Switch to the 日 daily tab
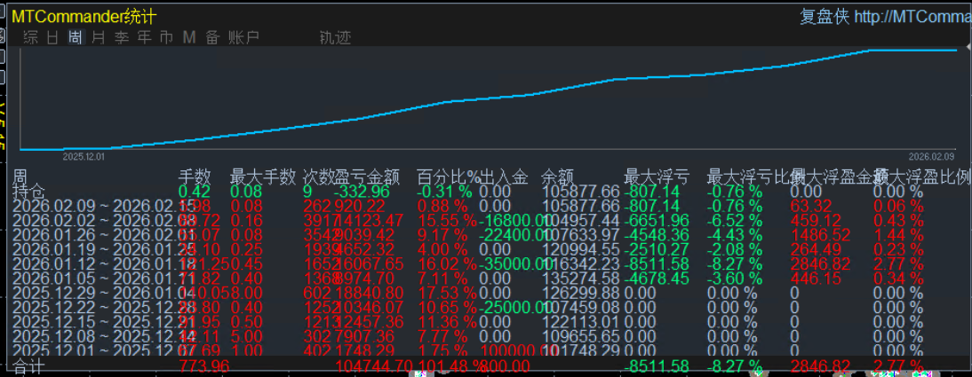 52,38
